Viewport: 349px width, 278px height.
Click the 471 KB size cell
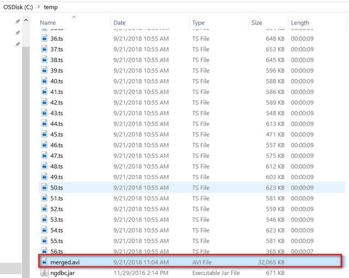tap(275, 134)
